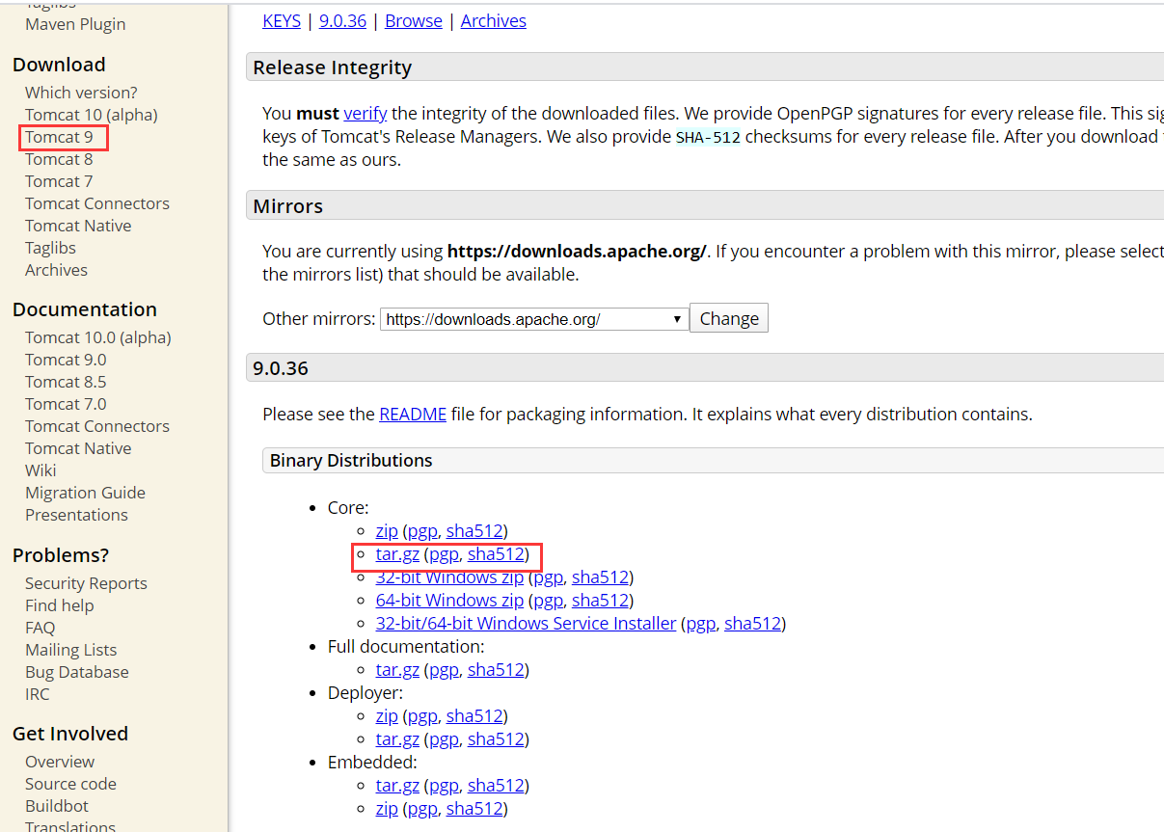This screenshot has width=1164, height=832.
Task: Open Tomcat 7.0 documentation
Action: point(66,404)
